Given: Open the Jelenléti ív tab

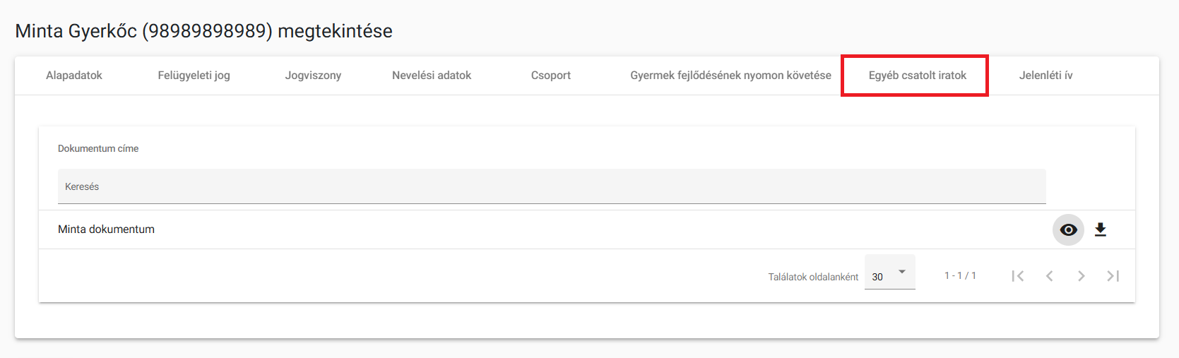Looking at the screenshot, I should click(x=1046, y=76).
